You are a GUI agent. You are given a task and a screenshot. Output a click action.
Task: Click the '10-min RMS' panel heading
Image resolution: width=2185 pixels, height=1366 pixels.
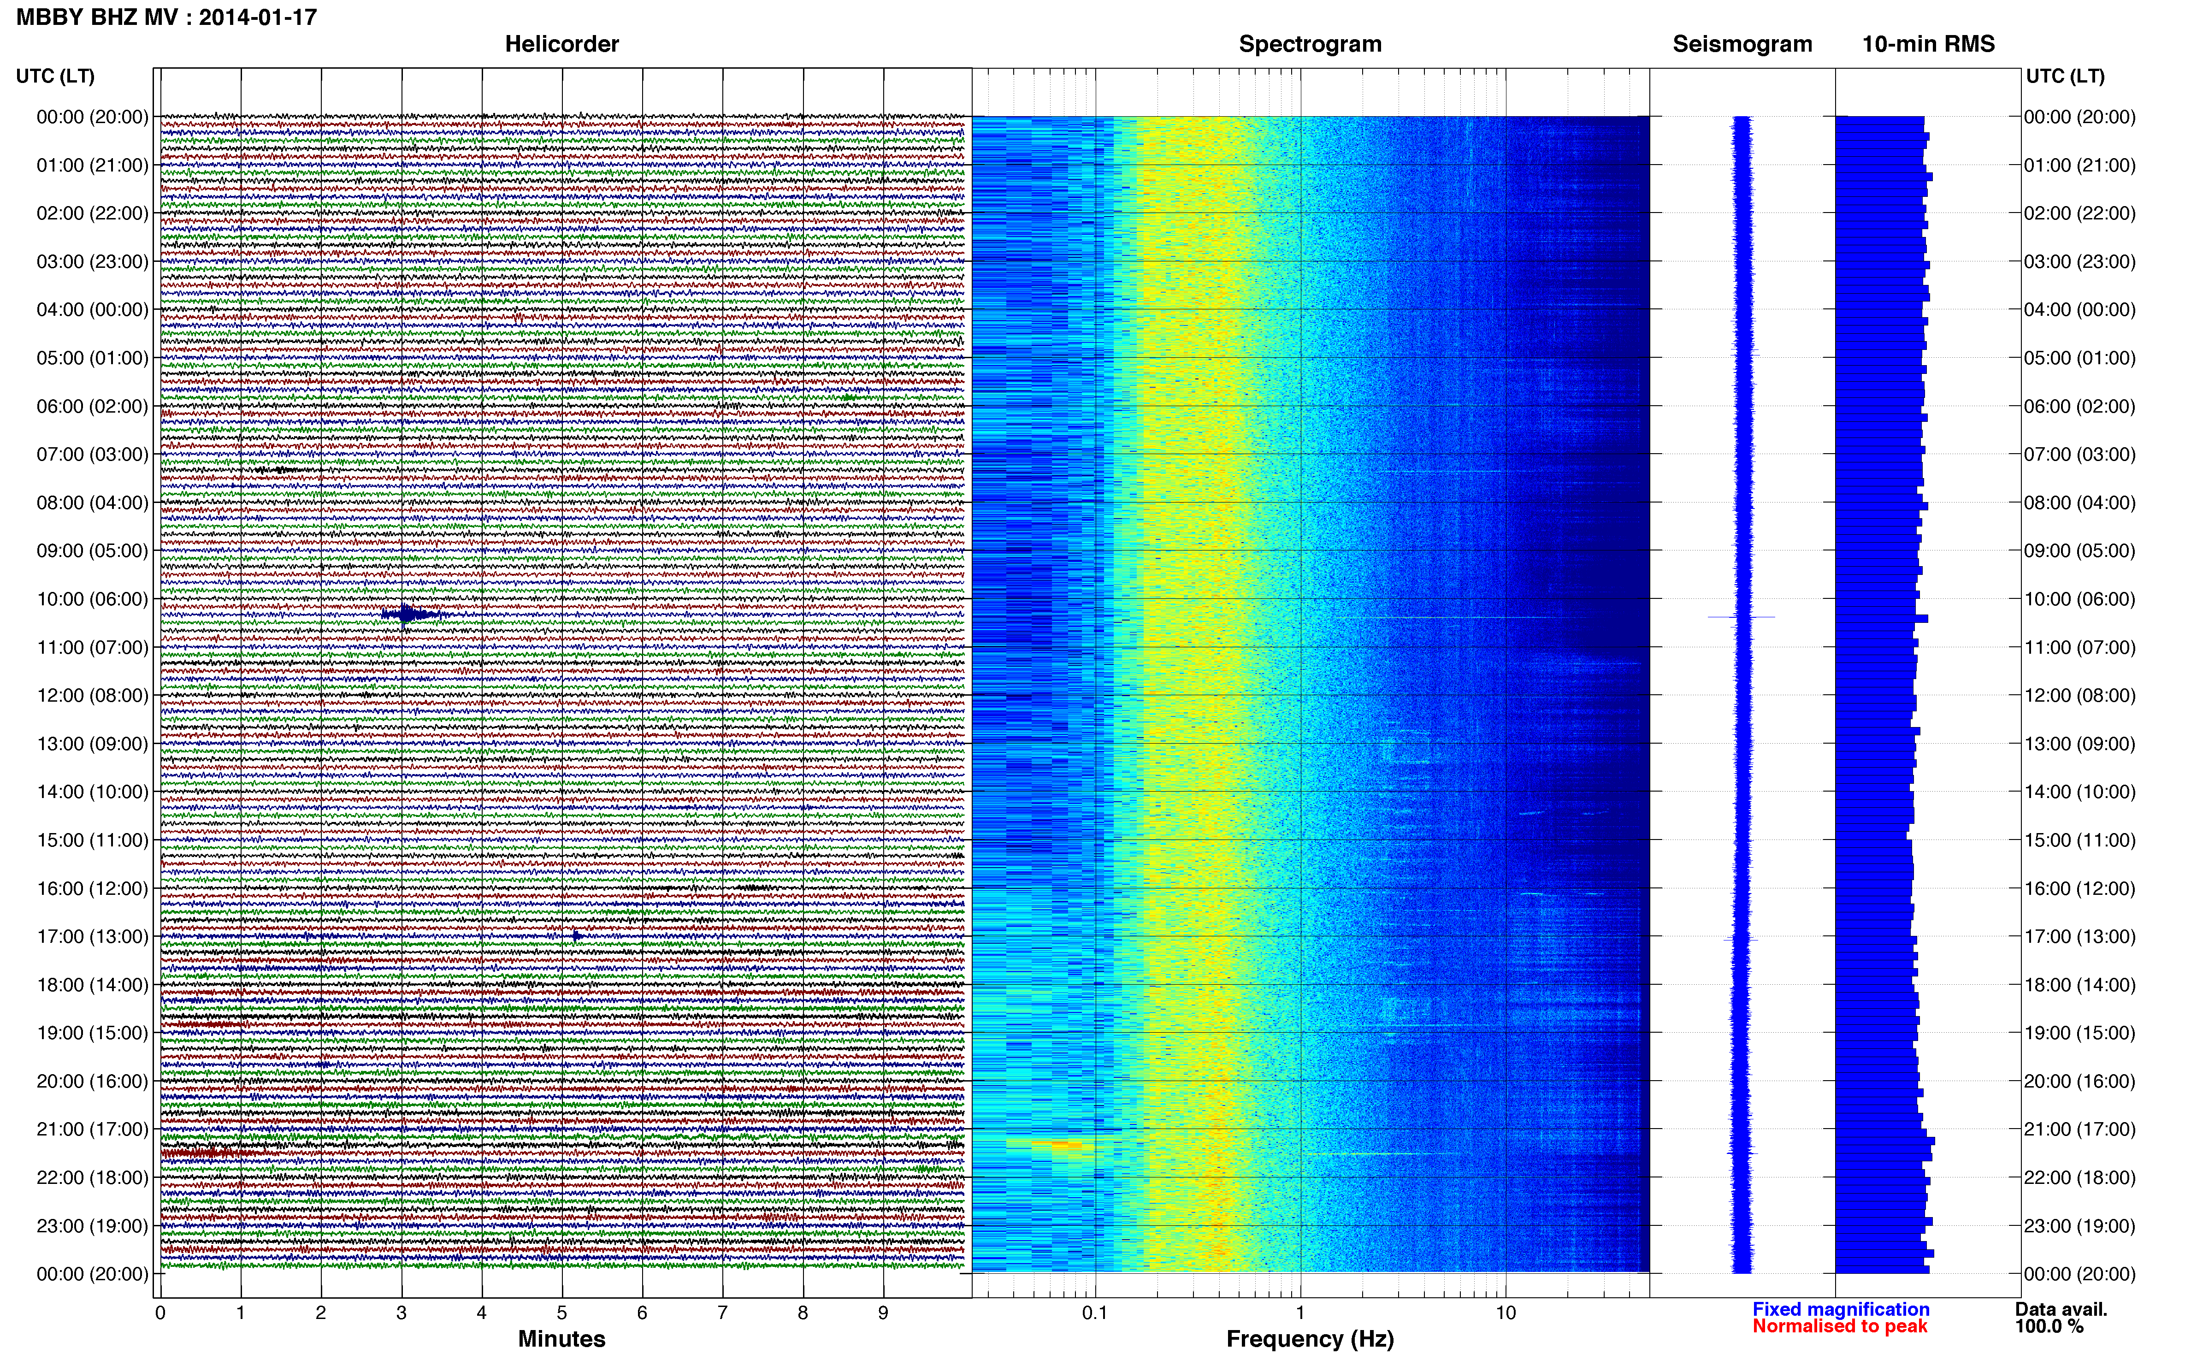(x=1929, y=44)
